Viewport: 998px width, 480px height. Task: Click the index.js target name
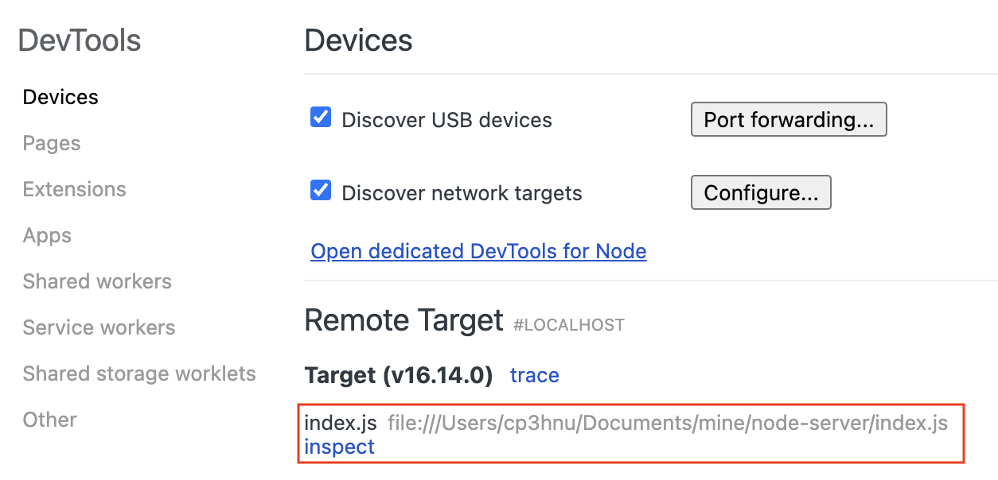point(341,423)
